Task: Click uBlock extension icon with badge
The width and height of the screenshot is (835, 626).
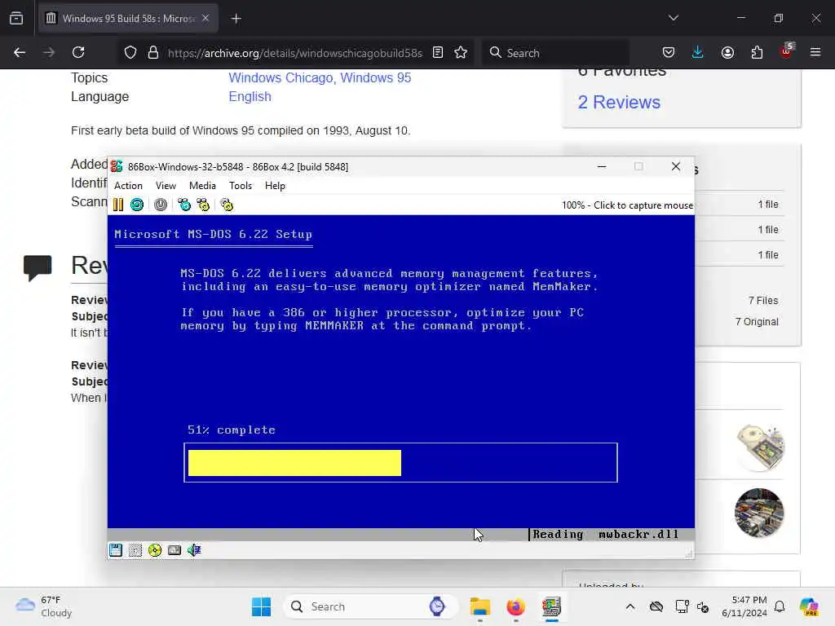Action: [x=786, y=51]
